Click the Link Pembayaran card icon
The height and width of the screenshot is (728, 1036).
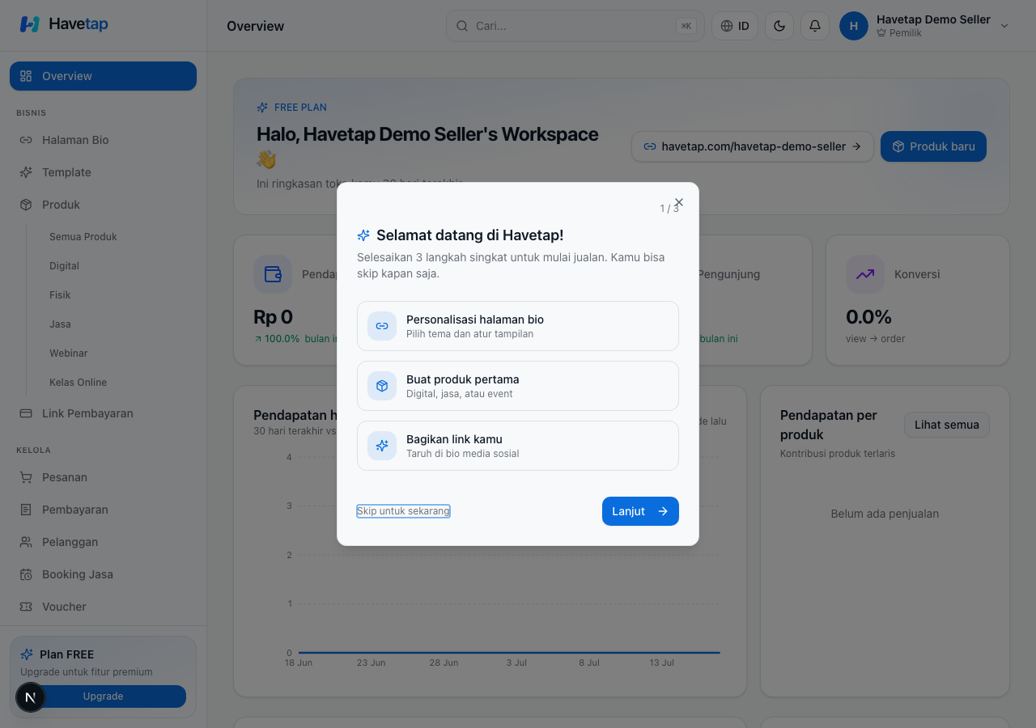click(x=26, y=413)
